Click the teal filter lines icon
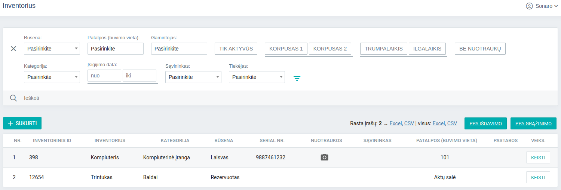 point(297,78)
